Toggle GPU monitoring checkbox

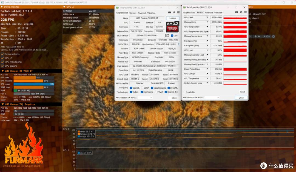click(x=2, y=62)
